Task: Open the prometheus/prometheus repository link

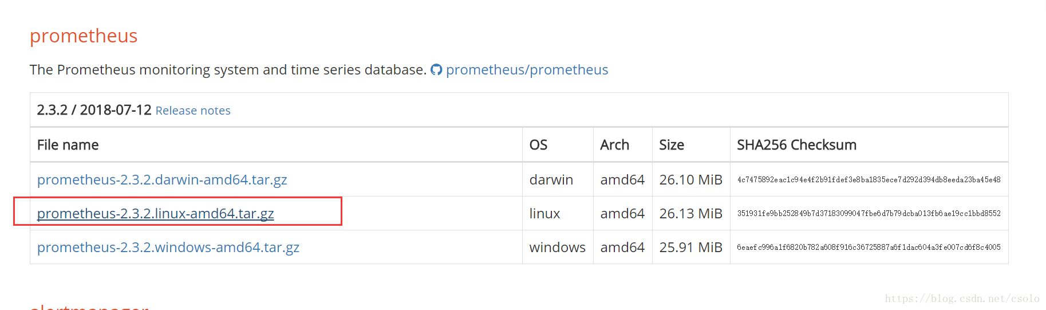Action: tap(527, 70)
